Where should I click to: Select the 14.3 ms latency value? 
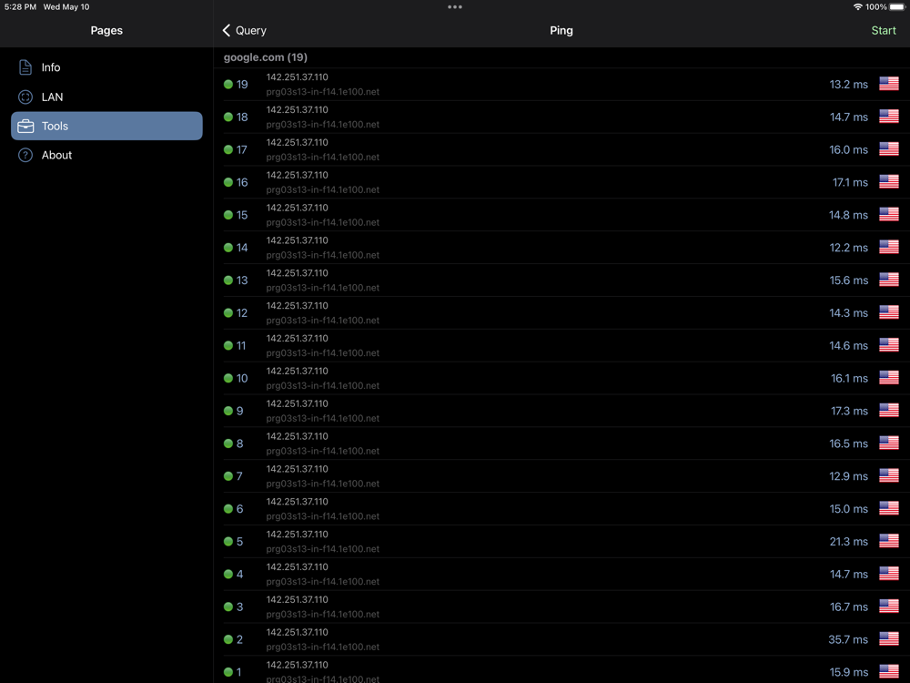click(848, 312)
